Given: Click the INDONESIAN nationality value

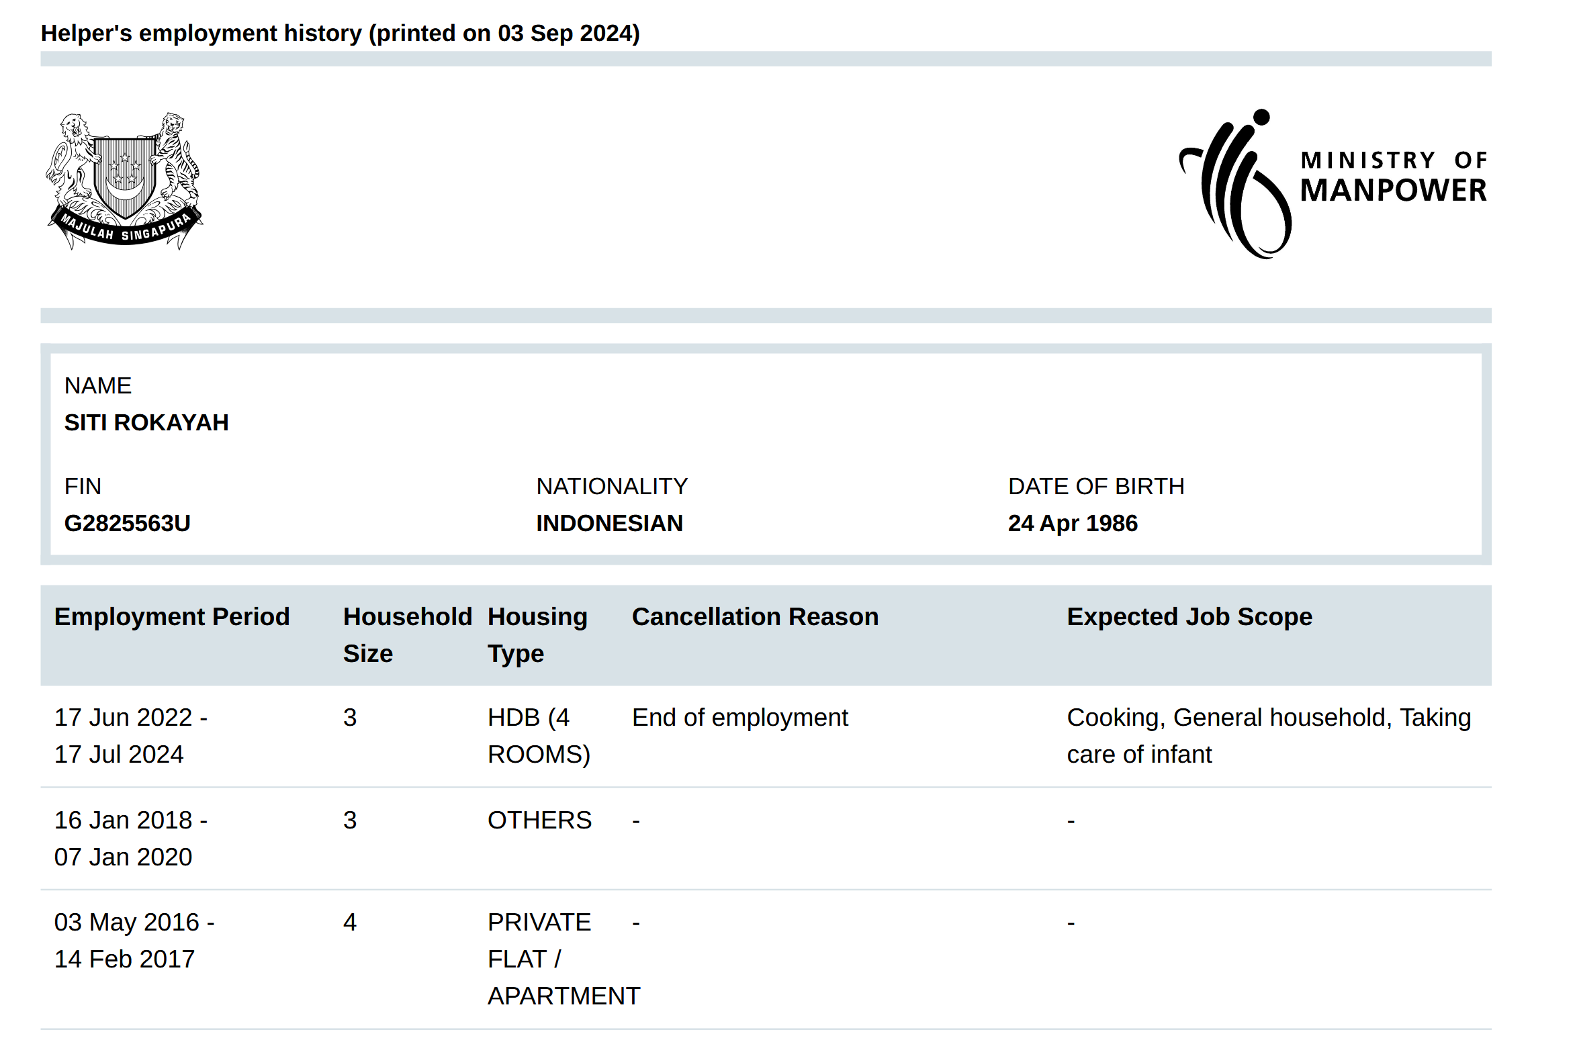Looking at the screenshot, I should (609, 523).
